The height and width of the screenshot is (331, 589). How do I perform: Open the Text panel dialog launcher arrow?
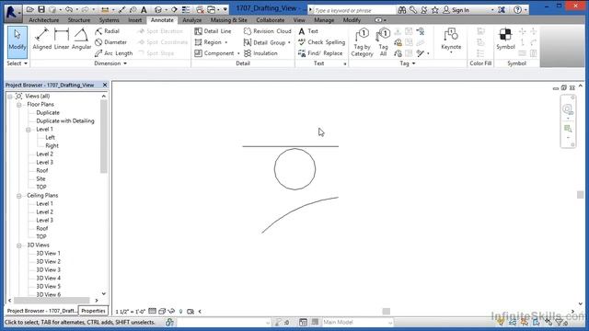tap(345, 64)
